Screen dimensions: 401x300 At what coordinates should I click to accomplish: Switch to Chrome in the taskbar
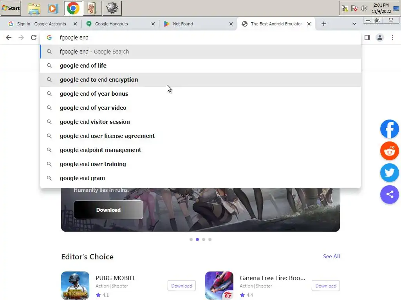click(73, 8)
